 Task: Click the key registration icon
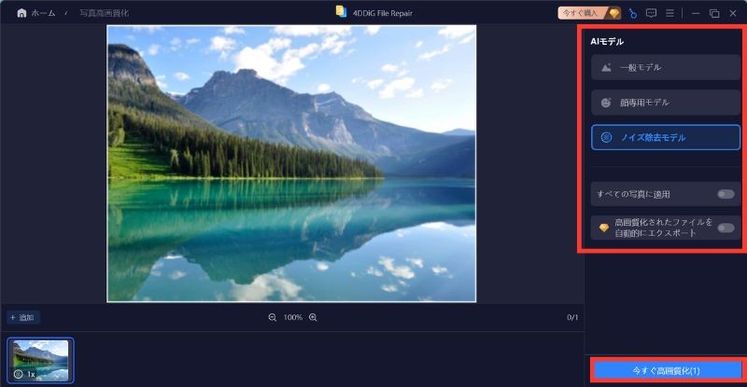click(632, 13)
